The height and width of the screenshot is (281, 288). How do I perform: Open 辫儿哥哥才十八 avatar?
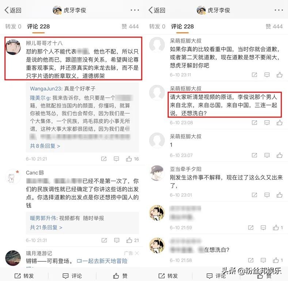click(13, 47)
